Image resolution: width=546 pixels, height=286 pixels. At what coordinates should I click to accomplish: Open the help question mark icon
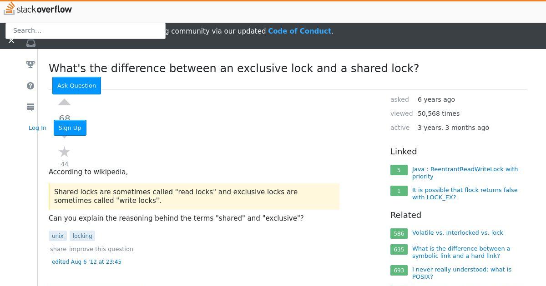pyautogui.click(x=30, y=86)
